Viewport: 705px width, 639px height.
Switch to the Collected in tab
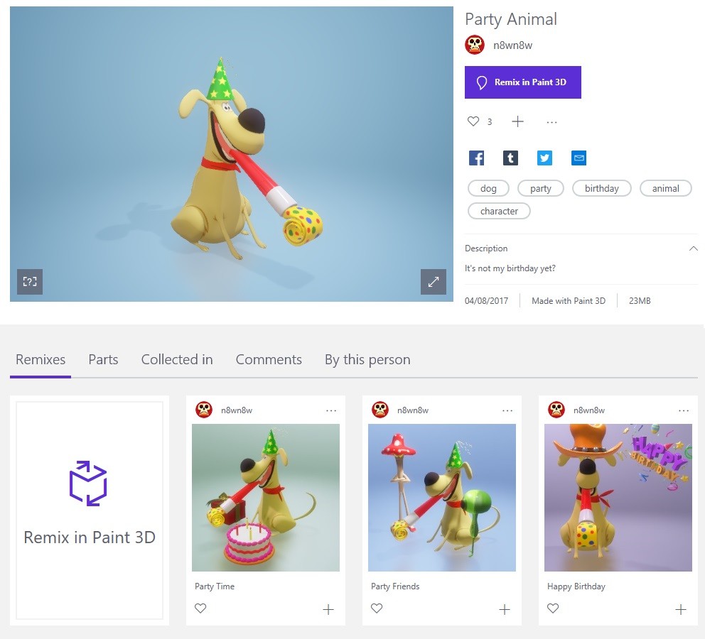coord(177,360)
